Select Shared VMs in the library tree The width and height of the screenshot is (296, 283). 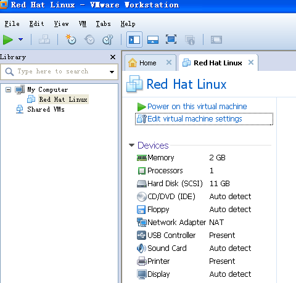pyautogui.click(x=46, y=109)
